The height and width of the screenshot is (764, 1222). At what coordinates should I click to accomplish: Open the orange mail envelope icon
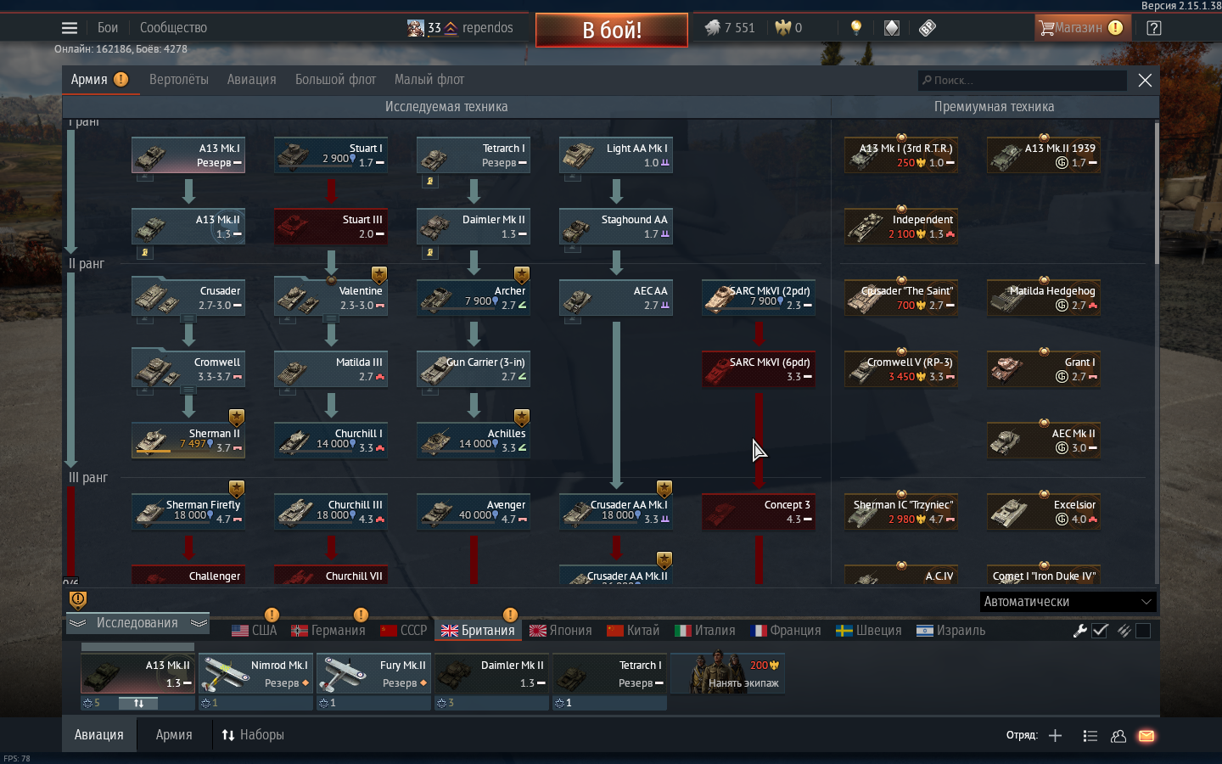point(1146,736)
